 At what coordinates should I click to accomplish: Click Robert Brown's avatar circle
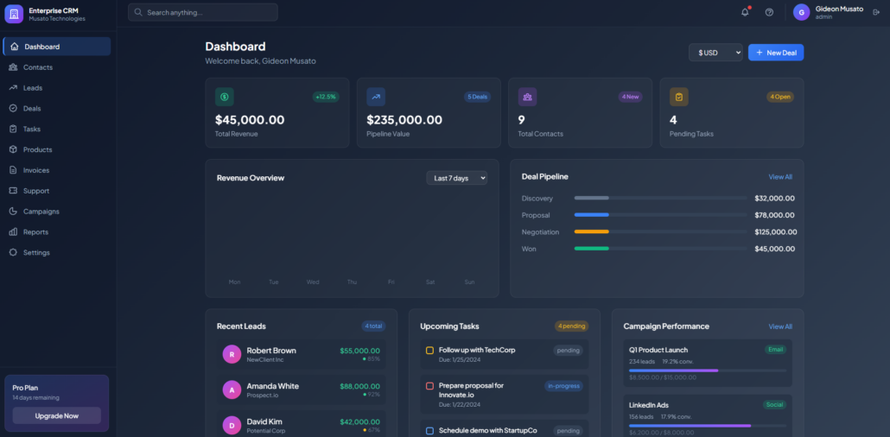[232, 354]
